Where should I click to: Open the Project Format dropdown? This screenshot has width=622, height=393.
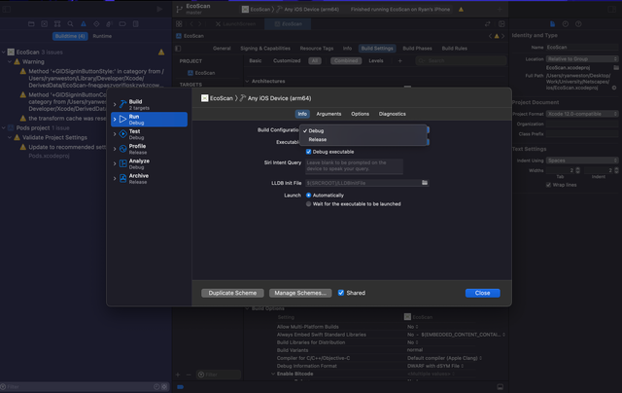(582, 114)
